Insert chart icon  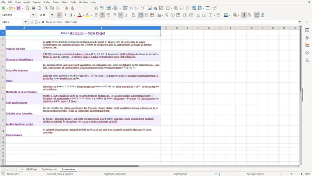155,8
